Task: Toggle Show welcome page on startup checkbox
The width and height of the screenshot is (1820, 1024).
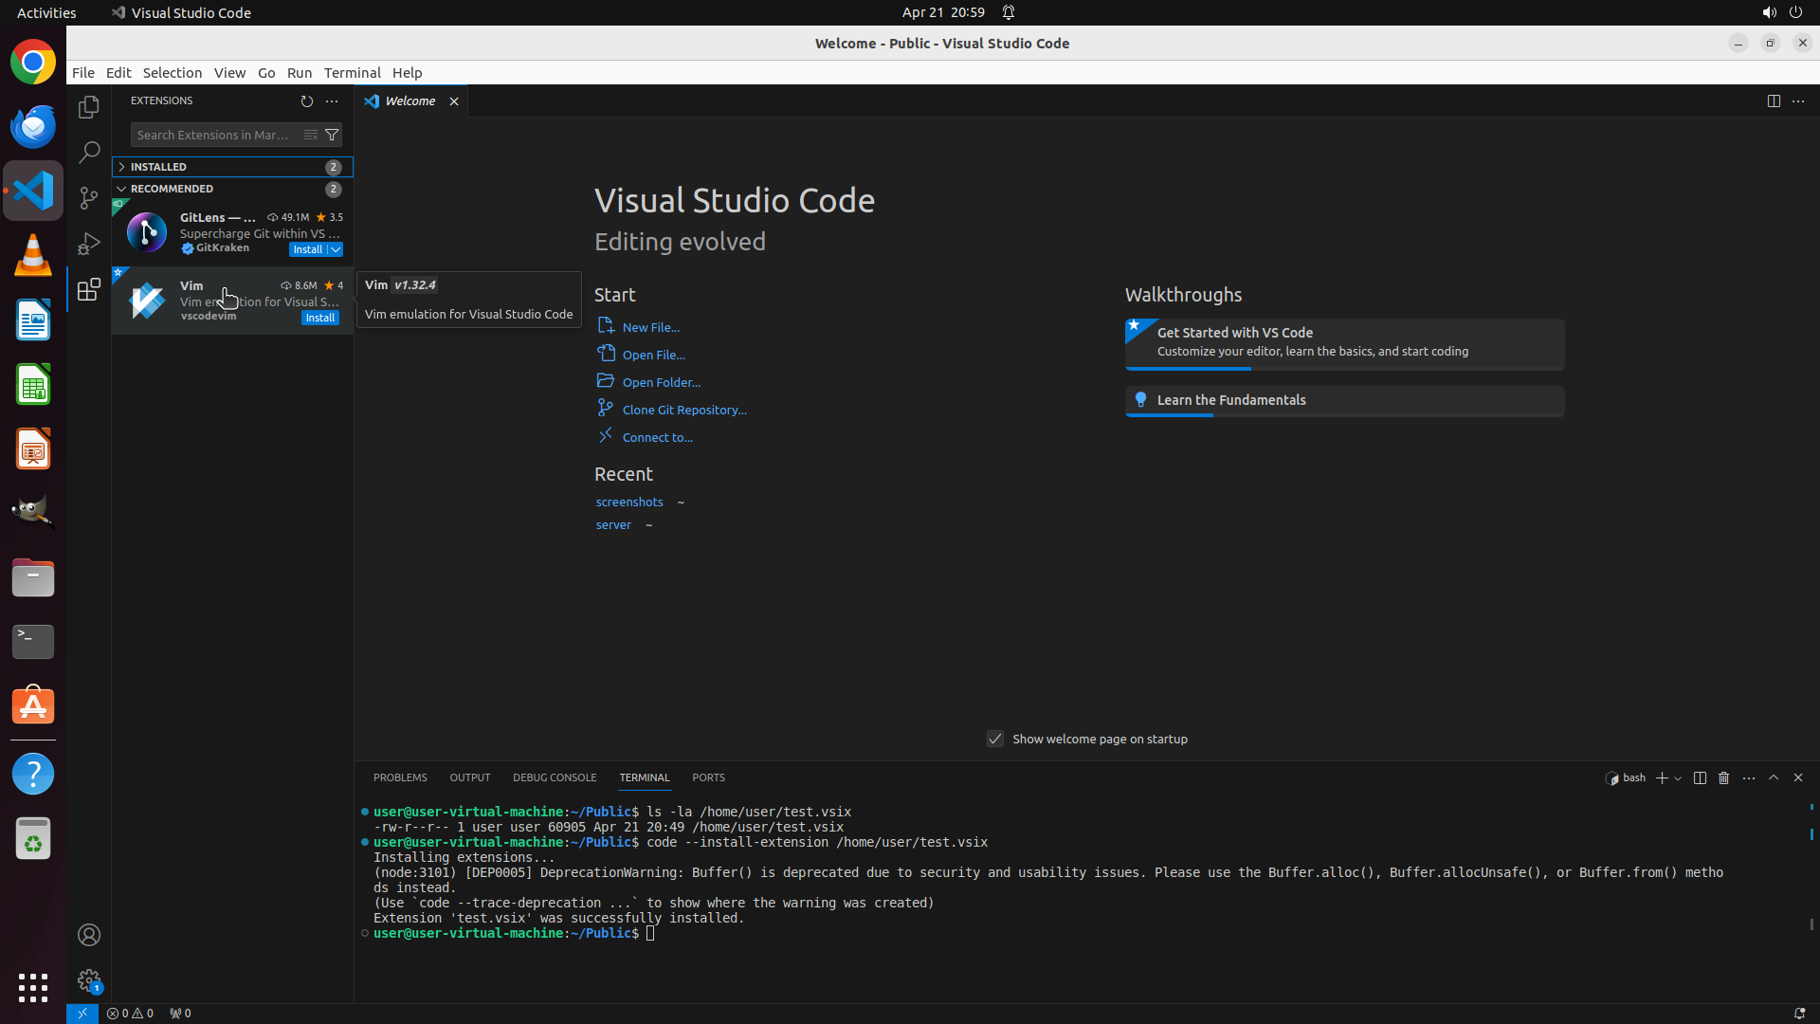Action: point(995,739)
